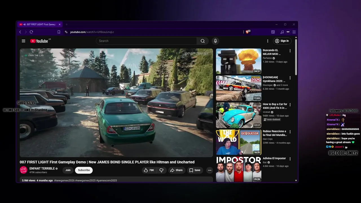This screenshot has height=203, width=361.
Task: Open options menu for How to Buy a Car
Action: tap(290, 105)
